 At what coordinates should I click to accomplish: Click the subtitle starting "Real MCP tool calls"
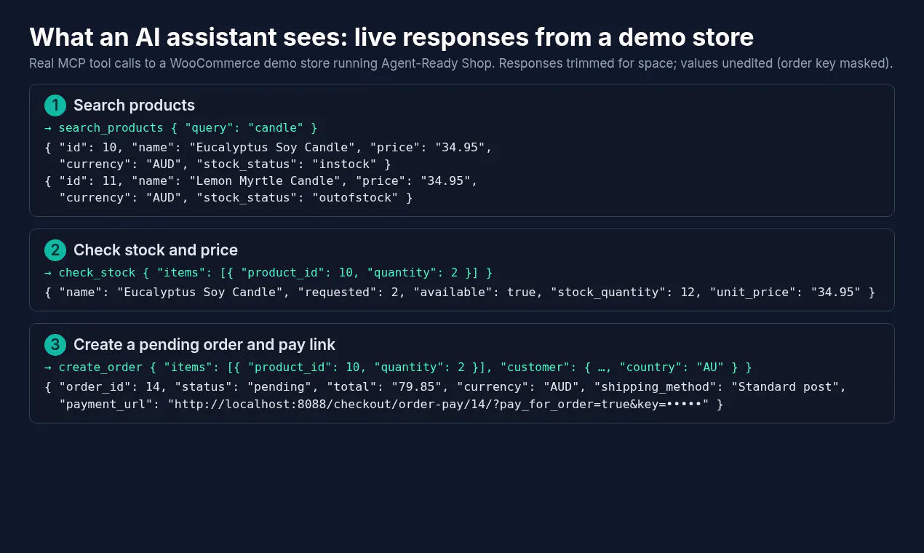click(x=461, y=63)
